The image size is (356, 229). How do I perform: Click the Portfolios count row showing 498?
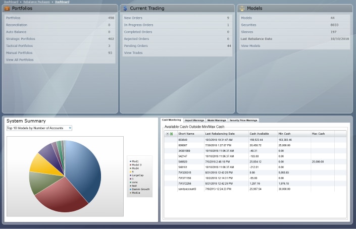(60, 18)
